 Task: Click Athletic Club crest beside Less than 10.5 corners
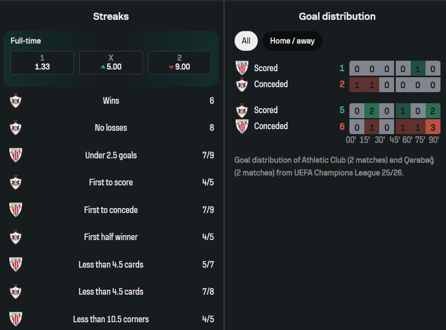[x=15, y=319]
